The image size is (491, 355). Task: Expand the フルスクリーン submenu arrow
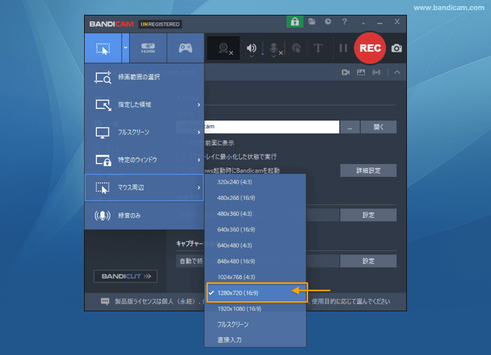click(199, 132)
